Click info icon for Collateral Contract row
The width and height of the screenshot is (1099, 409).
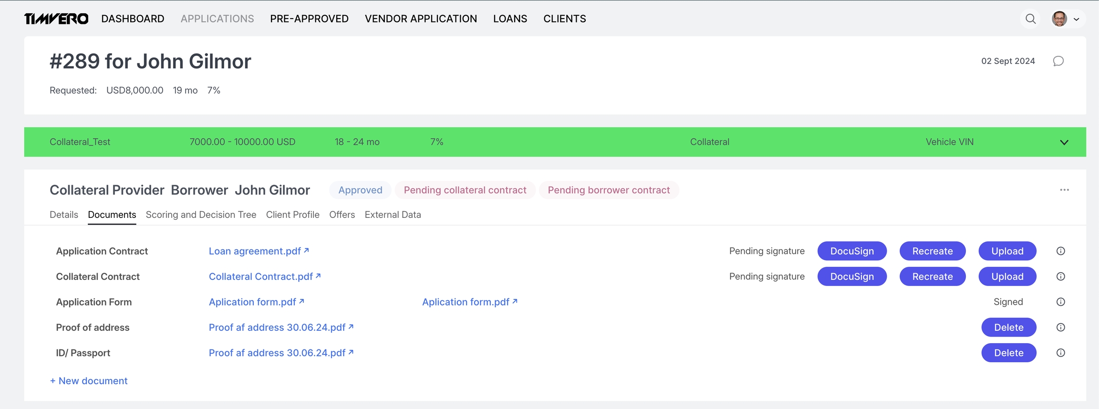click(x=1060, y=276)
